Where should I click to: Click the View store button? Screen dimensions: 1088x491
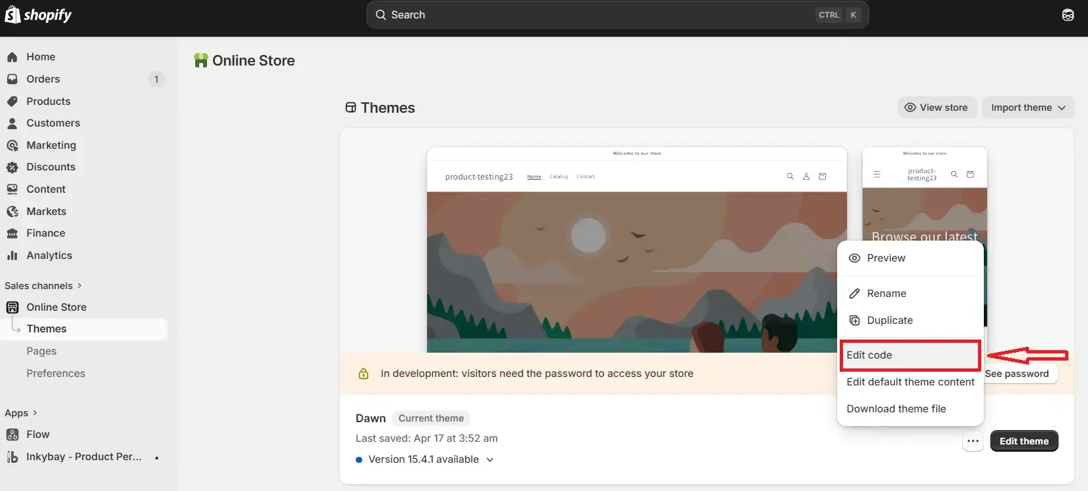point(937,108)
